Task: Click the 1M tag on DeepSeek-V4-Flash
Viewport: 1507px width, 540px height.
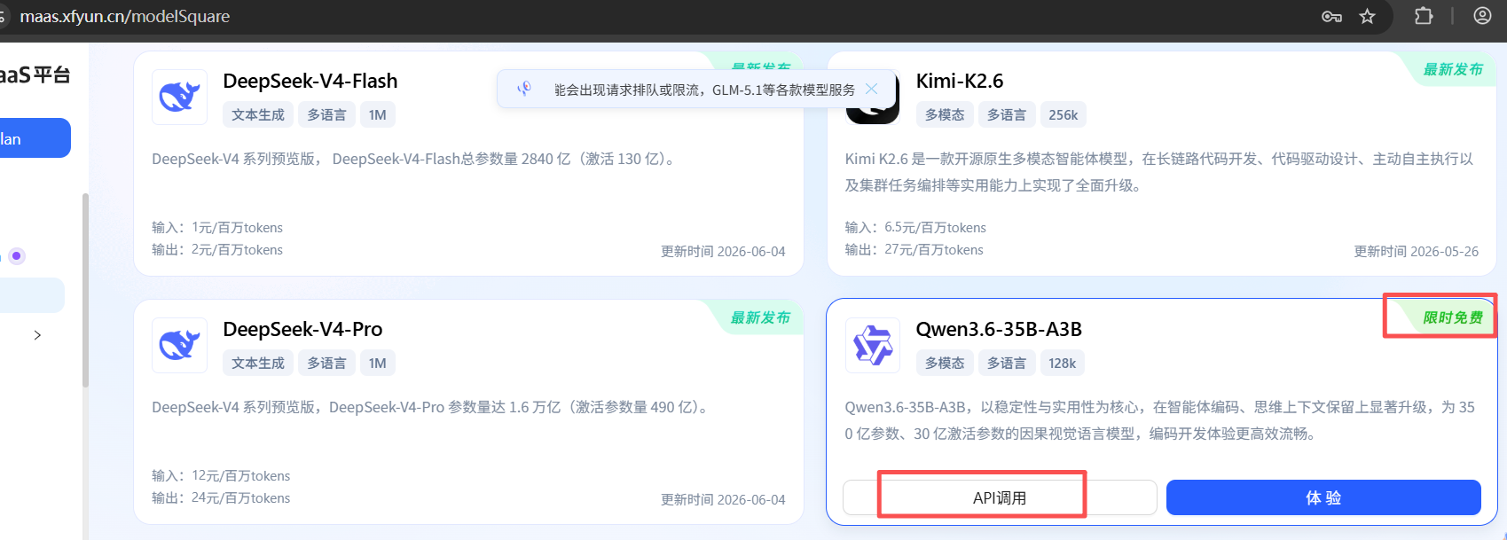Action: point(378,114)
